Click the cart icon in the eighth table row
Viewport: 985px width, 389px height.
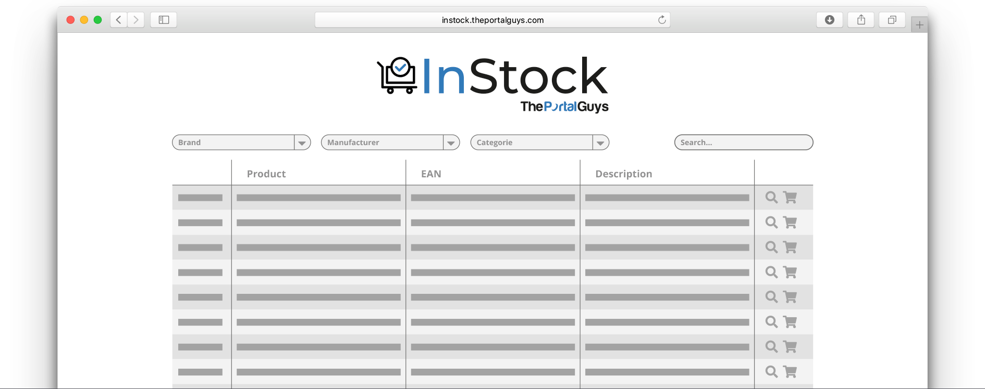790,372
